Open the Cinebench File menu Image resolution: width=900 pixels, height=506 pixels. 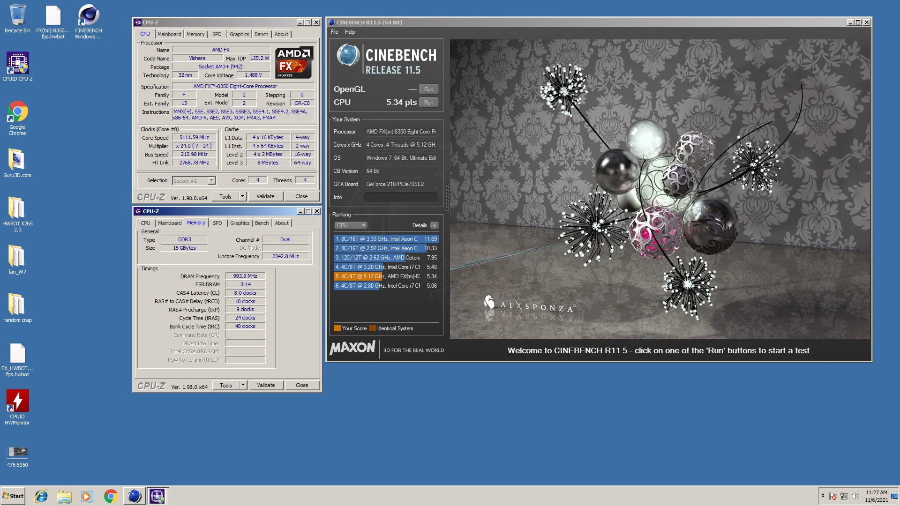coord(334,32)
